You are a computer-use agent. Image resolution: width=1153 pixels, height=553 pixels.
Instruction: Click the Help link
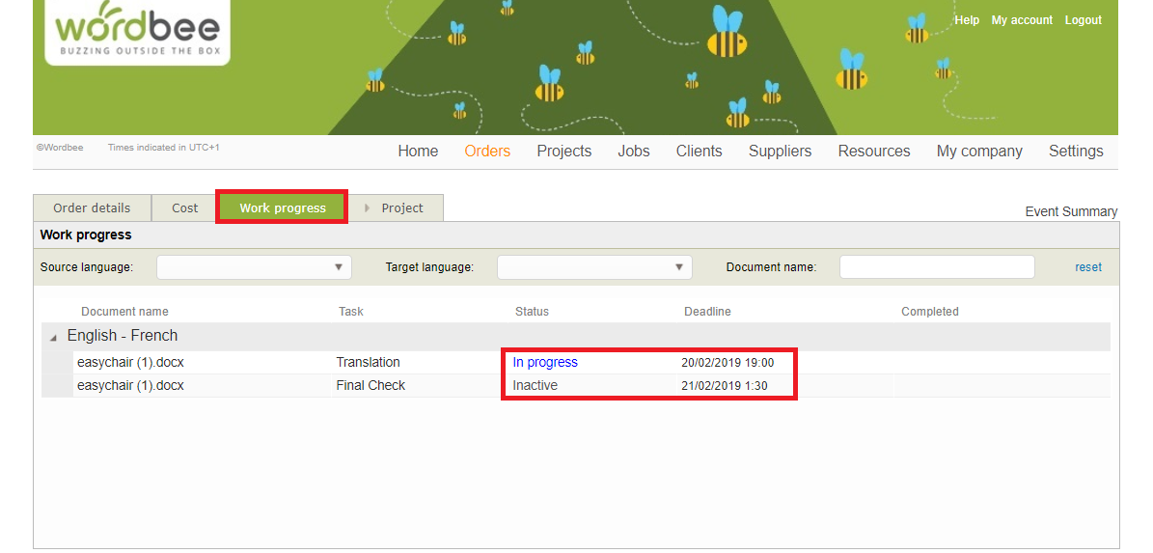[966, 20]
